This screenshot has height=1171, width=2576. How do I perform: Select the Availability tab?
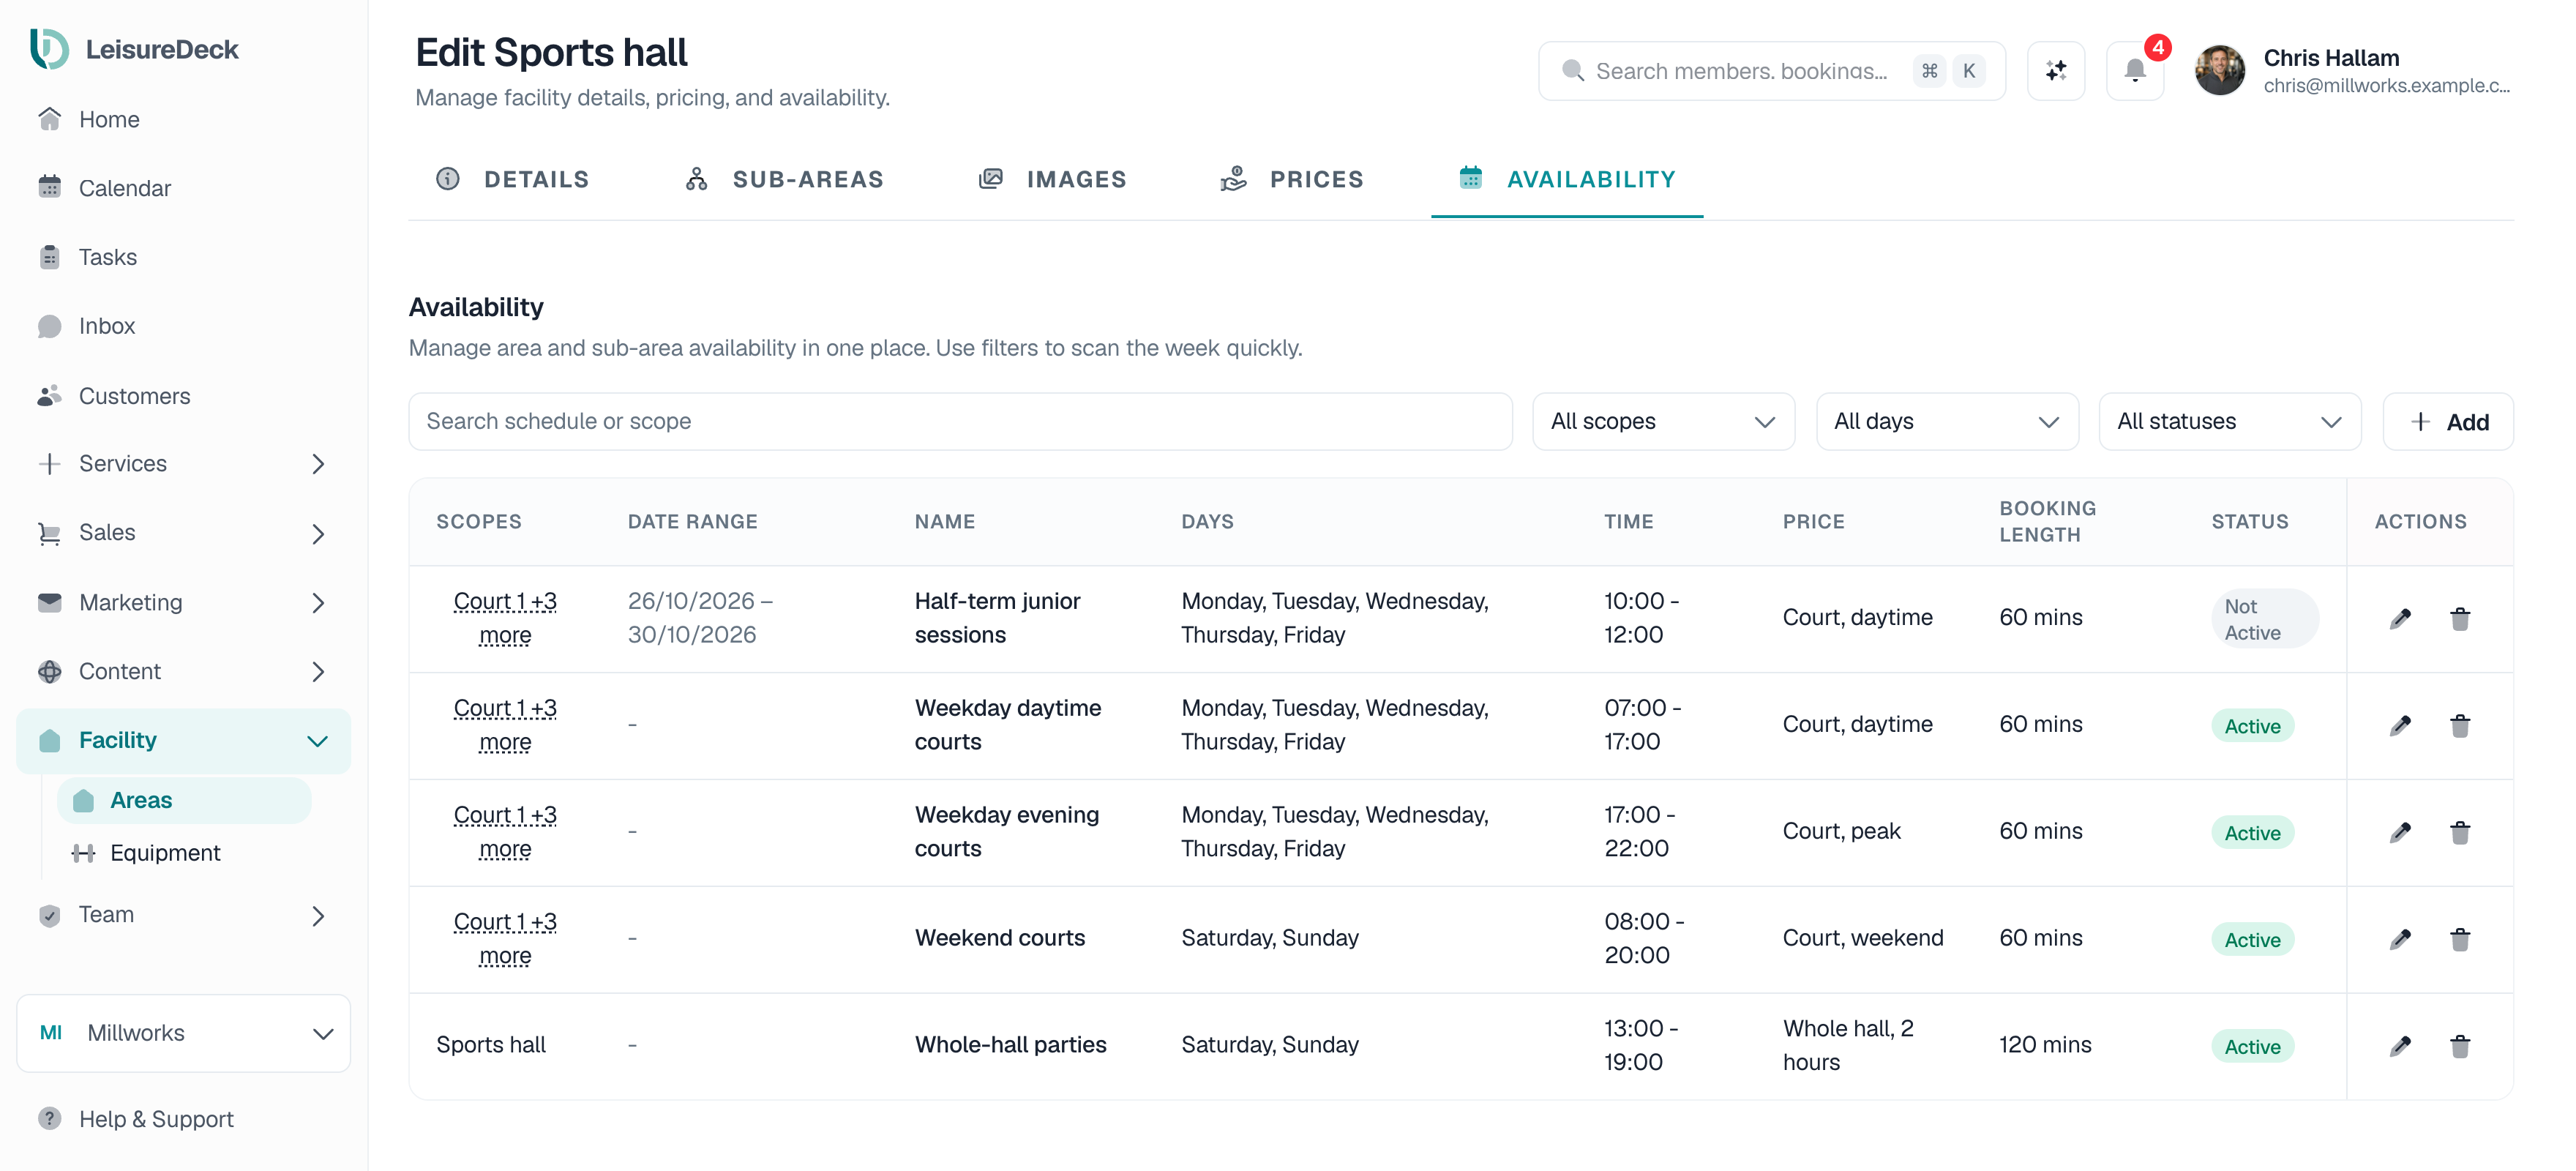pos(1567,180)
